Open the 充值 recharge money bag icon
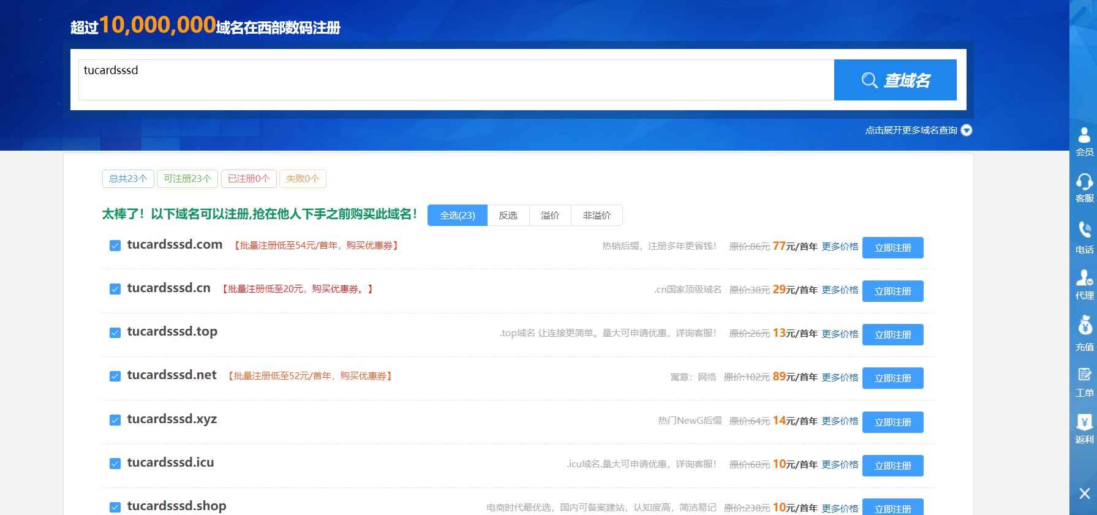The width and height of the screenshot is (1097, 515). tap(1084, 326)
